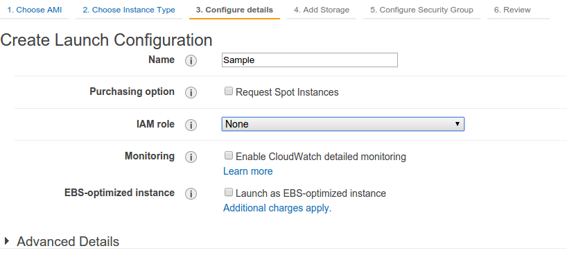This screenshot has width=567, height=262.
Task: Click the Name input field containing Sample
Action: (x=310, y=60)
